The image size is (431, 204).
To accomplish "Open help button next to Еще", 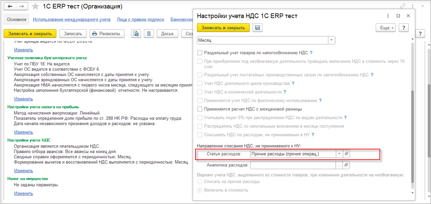I will tap(404, 28).
